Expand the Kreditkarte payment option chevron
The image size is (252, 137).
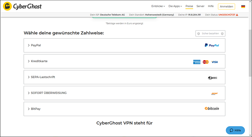29,61
